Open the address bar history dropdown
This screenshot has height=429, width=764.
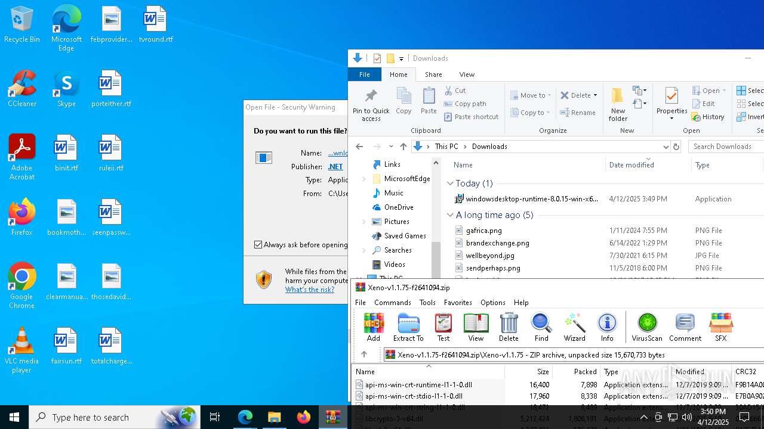coord(666,147)
